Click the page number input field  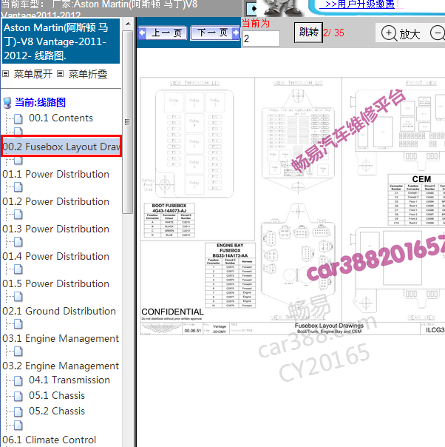(x=261, y=38)
